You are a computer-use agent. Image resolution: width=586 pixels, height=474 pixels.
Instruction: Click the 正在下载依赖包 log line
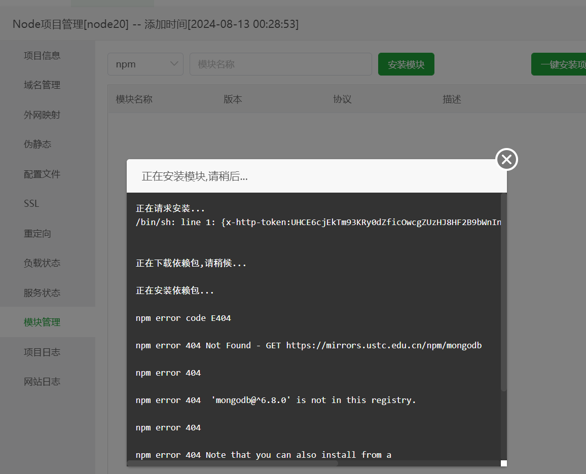point(191,263)
